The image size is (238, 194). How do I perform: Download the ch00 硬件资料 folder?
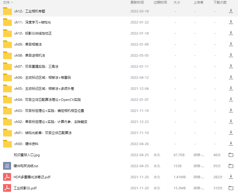click(x=231, y=144)
